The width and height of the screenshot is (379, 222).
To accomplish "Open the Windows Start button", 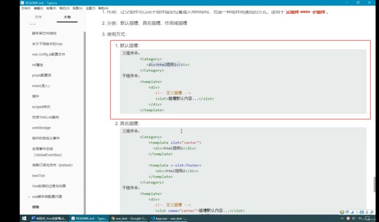I will click(x=24, y=219).
